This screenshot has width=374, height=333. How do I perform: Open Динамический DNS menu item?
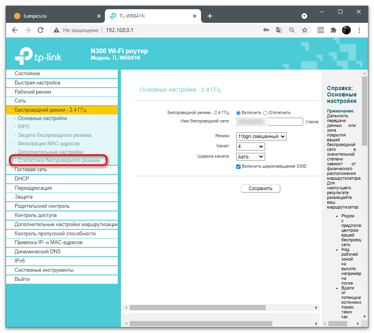[x=62, y=252]
